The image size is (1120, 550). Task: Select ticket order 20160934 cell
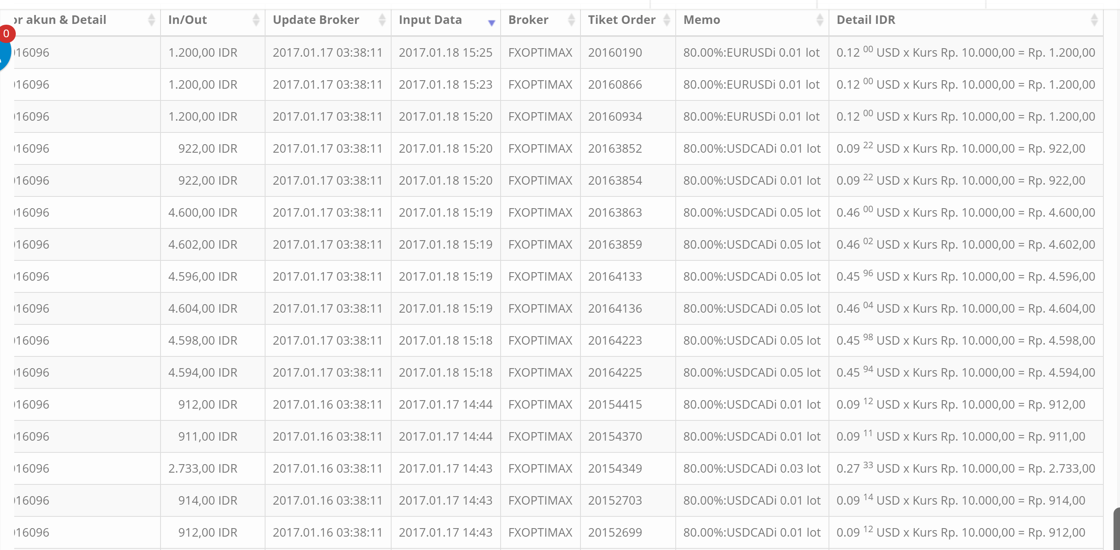click(628, 116)
